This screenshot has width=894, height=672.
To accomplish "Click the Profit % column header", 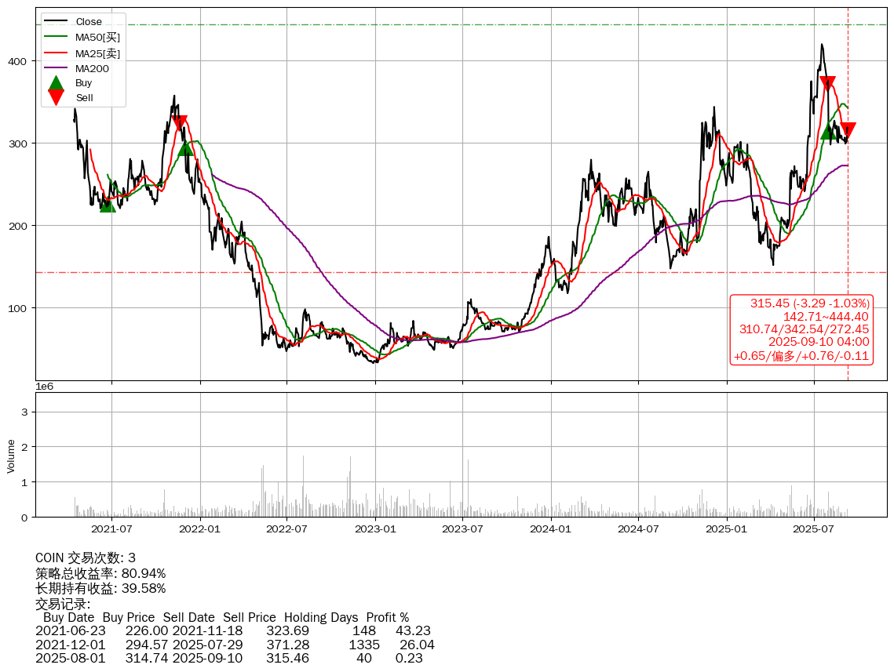I will click(x=388, y=617).
